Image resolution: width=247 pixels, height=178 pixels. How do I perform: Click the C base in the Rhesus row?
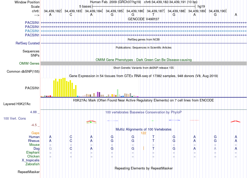click(71, 141)
